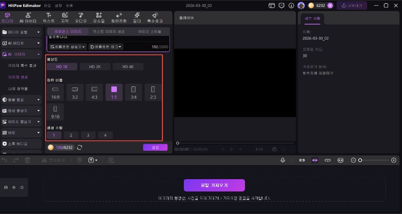This screenshot has height=214, width=402.
Task: Take a snapshot with the camera icon
Action: click(274, 149)
